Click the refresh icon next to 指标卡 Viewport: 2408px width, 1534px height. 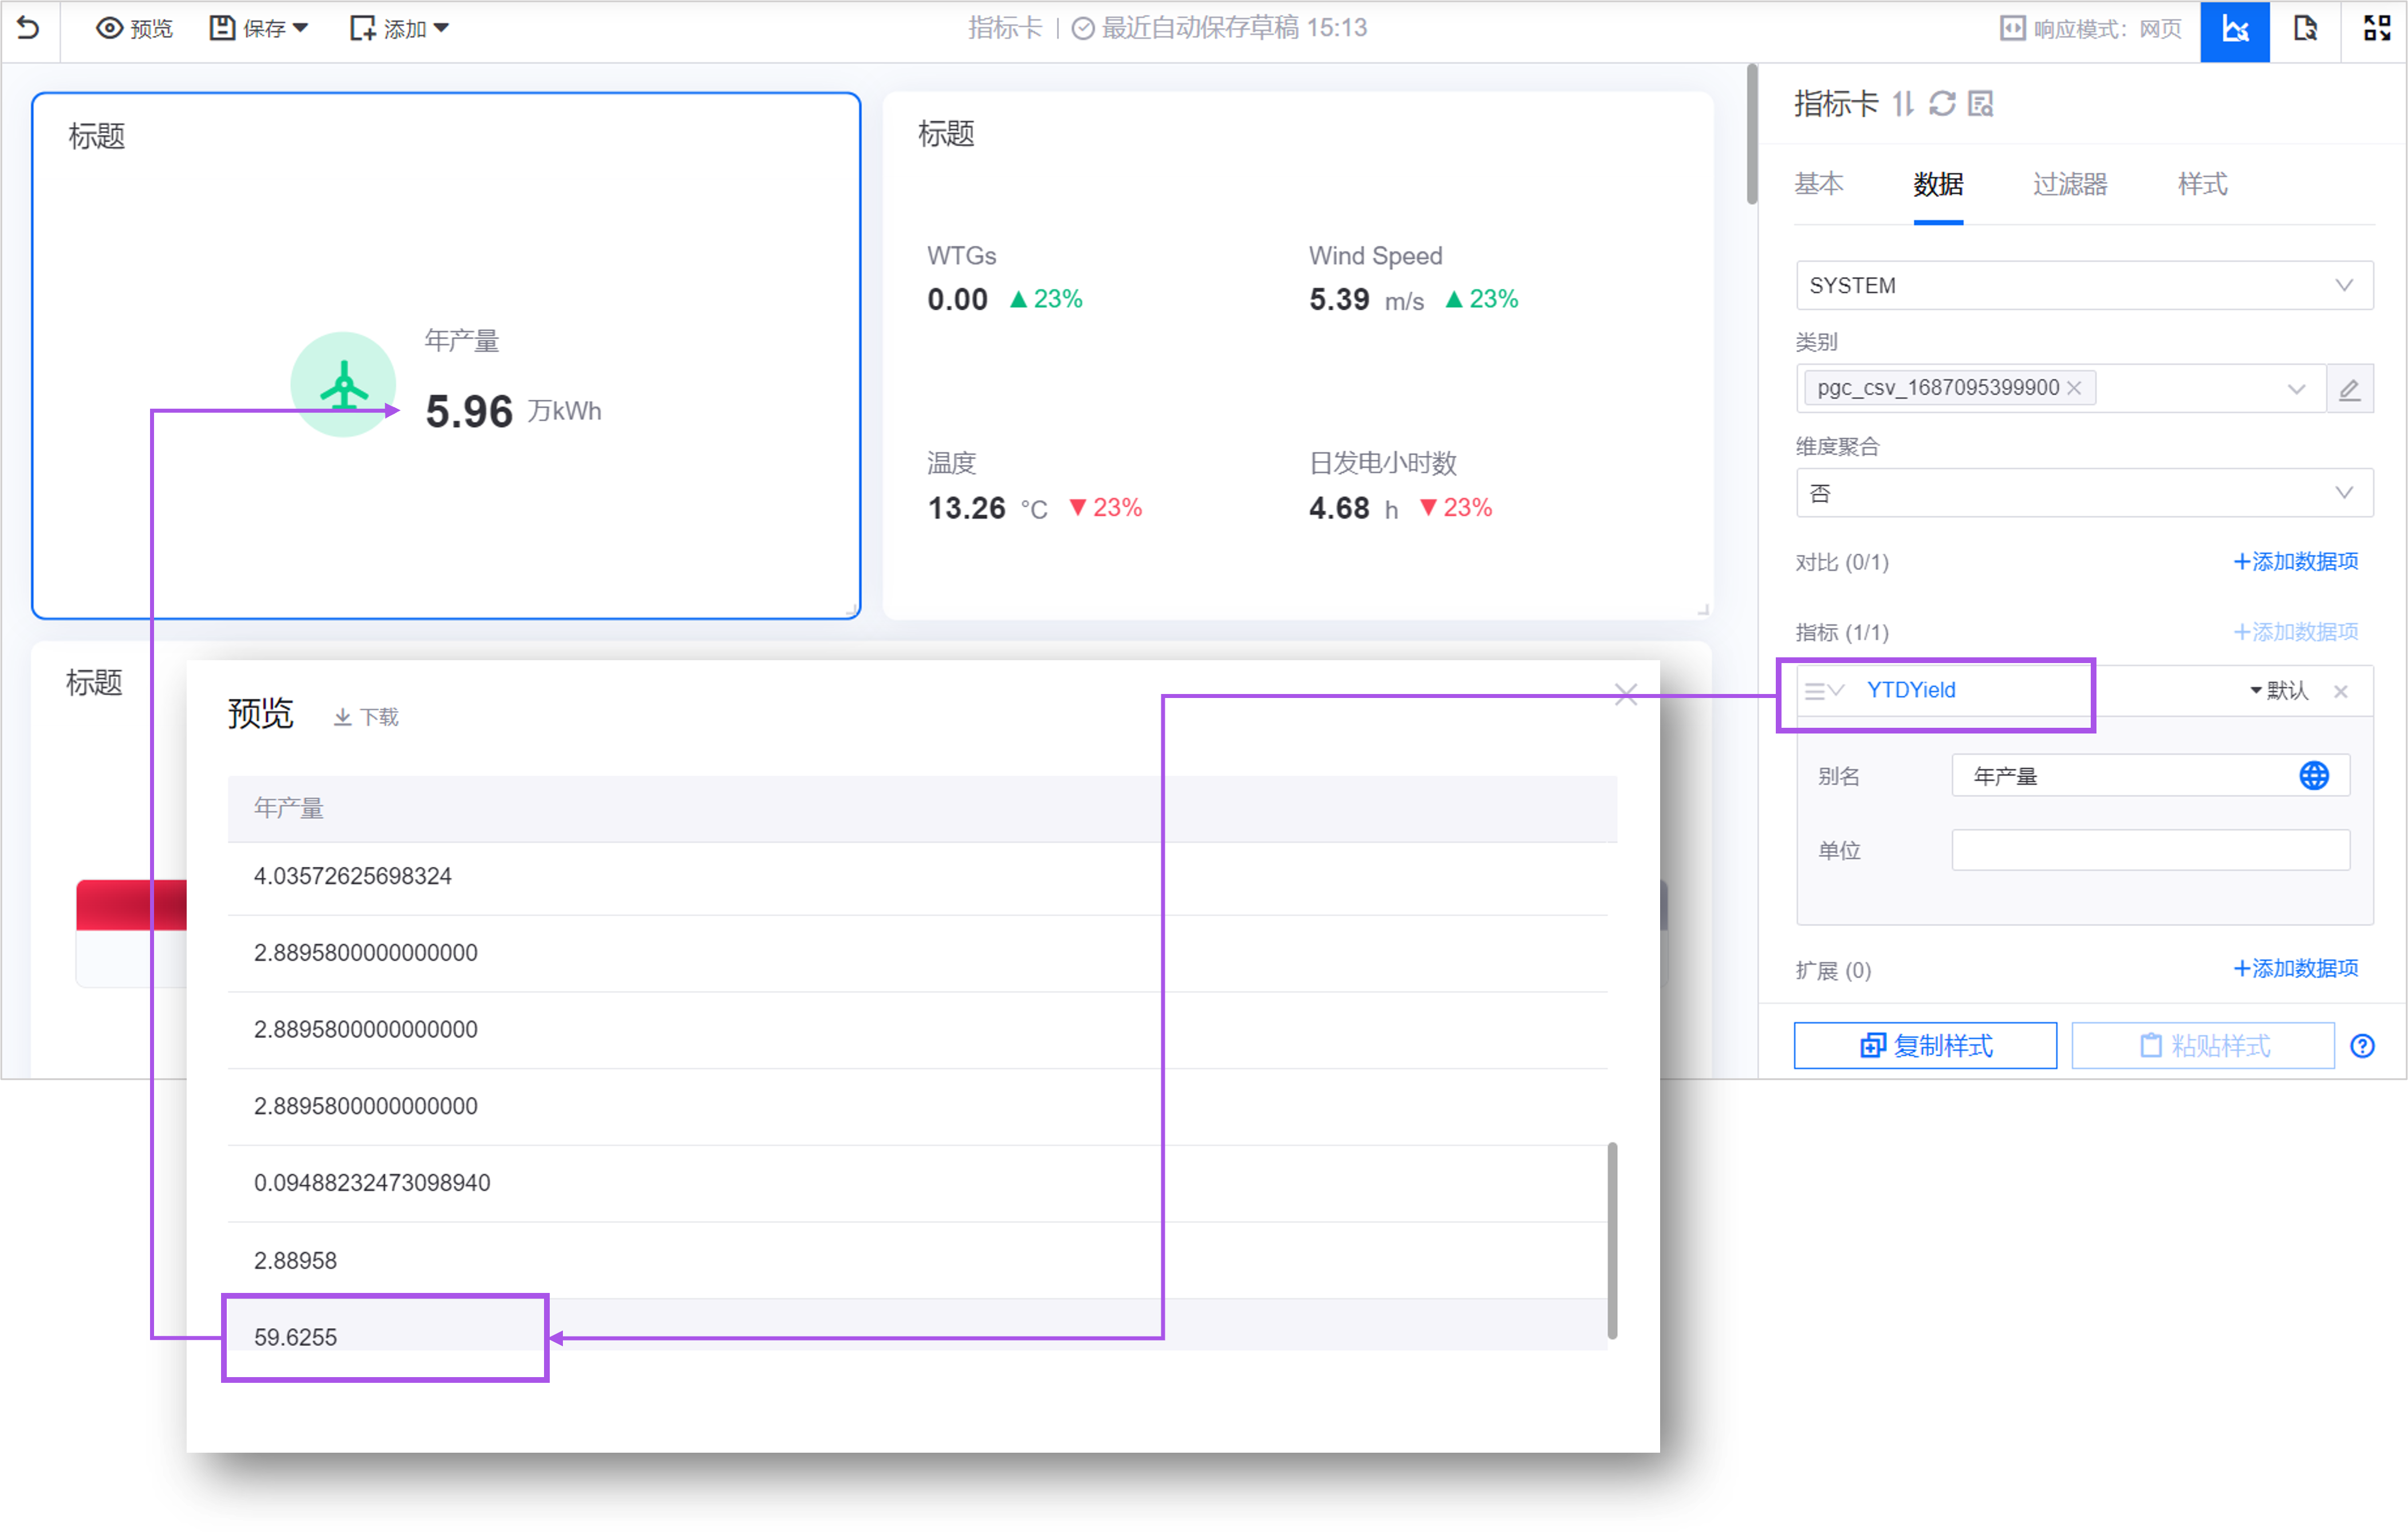(x=1942, y=103)
